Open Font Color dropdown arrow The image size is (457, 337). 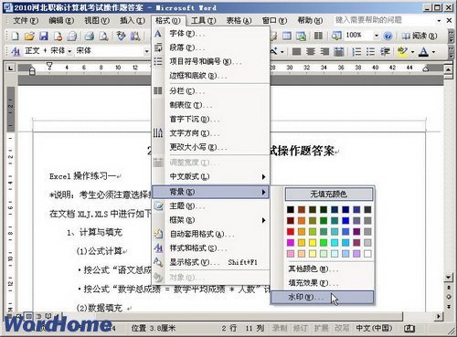point(433,52)
